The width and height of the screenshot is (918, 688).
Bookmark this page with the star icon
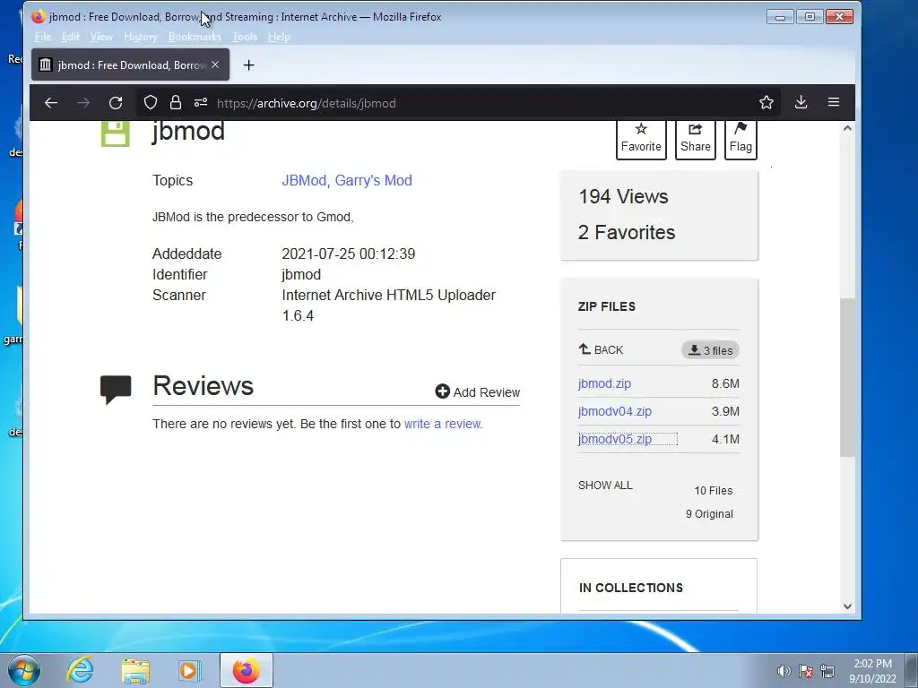tap(766, 103)
